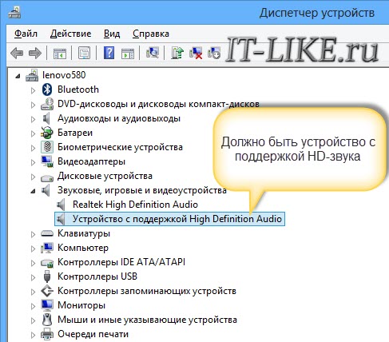Select Контроллеры запоминающих устройств label
Viewport: 389px width, 342px height.
[x=147, y=291]
